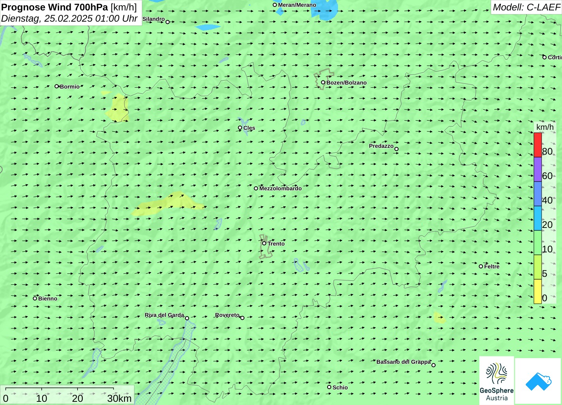
Task: Select the yellow 0 km/h legend swatch
Action: [x=538, y=291]
